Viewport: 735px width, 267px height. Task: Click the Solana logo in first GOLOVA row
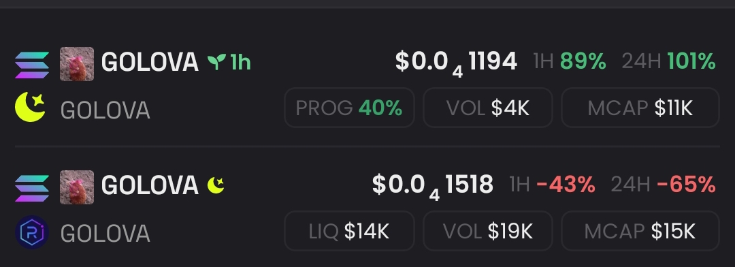click(x=32, y=65)
